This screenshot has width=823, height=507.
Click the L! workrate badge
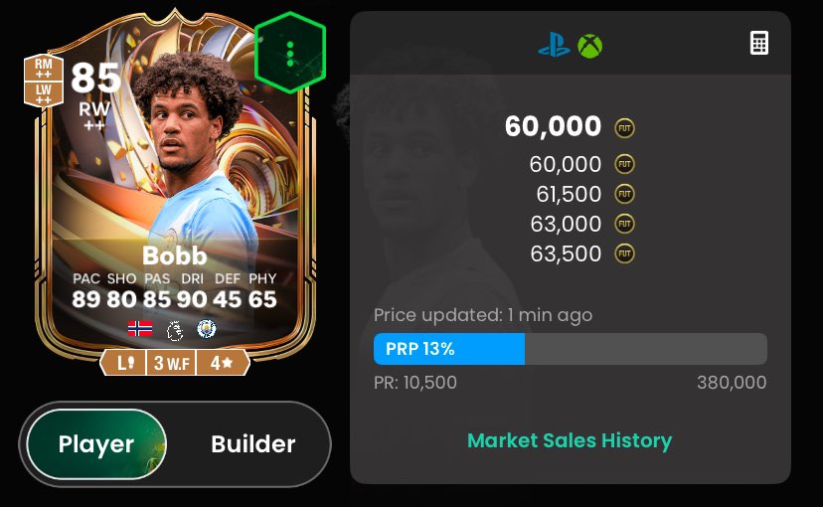(124, 363)
